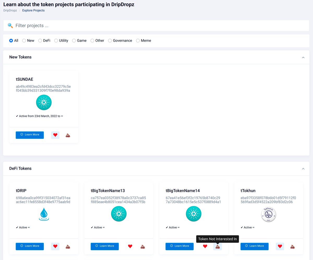
Task: Click the tBigTokenName13 title
Action: pyautogui.click(x=108, y=191)
